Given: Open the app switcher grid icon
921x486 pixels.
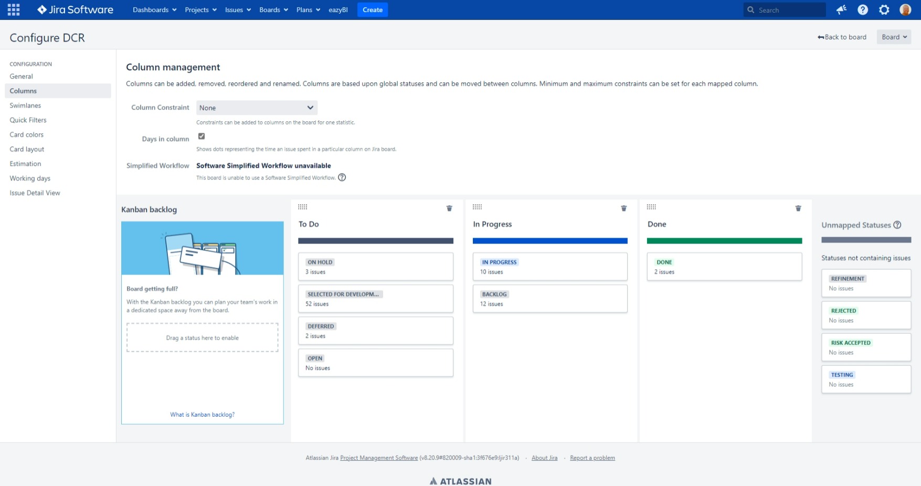Looking at the screenshot, I should pyautogui.click(x=13, y=9).
